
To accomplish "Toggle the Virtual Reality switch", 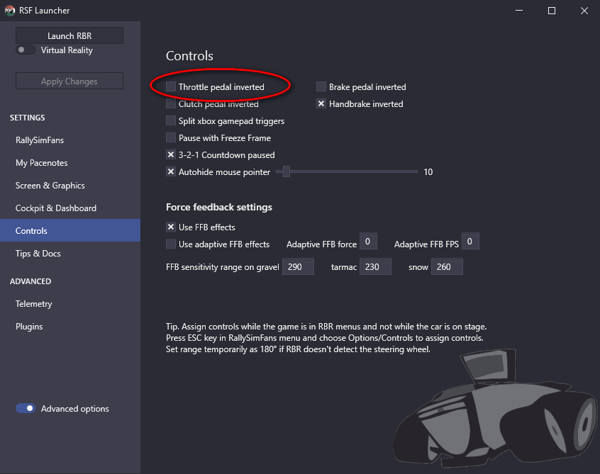I will point(26,50).
